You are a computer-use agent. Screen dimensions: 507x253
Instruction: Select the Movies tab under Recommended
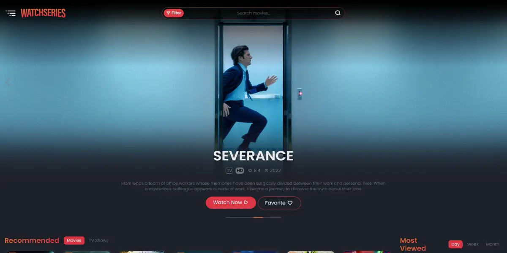click(x=74, y=240)
